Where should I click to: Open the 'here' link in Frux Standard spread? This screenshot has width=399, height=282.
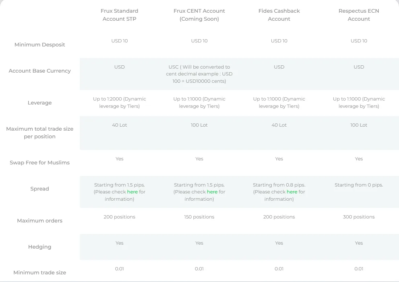point(132,192)
